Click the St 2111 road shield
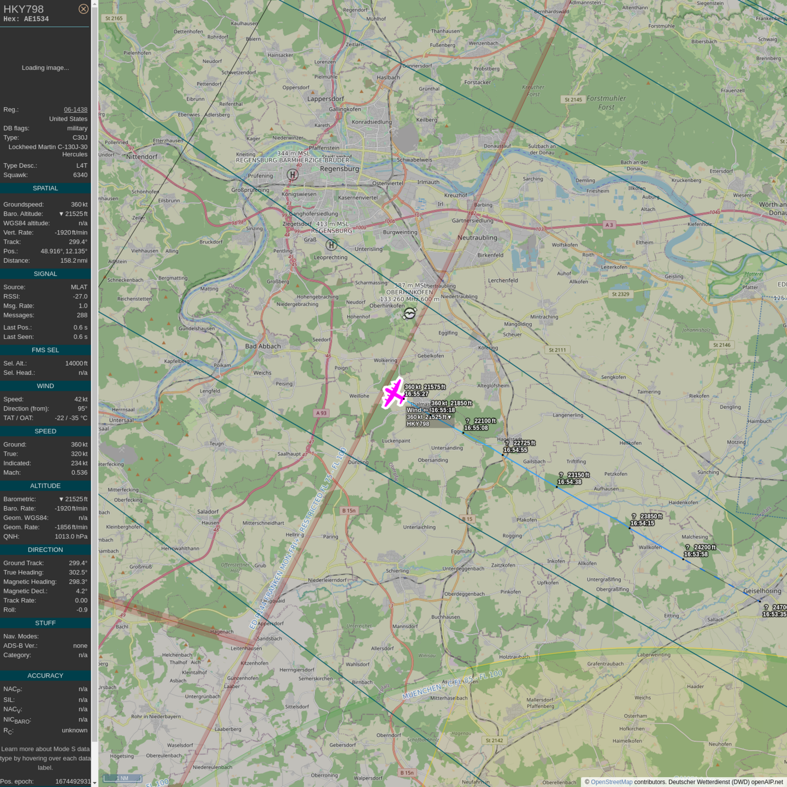Image resolution: width=787 pixels, height=787 pixels. (x=557, y=350)
